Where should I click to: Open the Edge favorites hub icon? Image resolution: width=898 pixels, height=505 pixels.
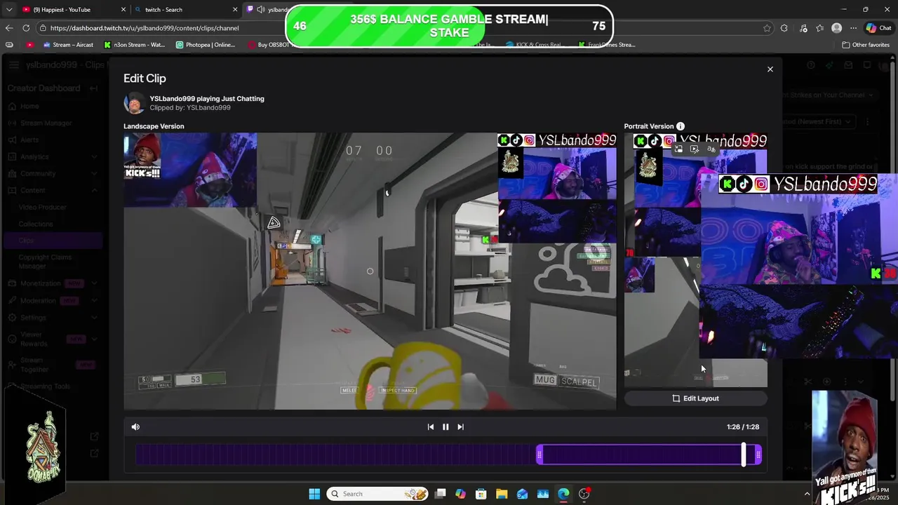click(x=819, y=28)
